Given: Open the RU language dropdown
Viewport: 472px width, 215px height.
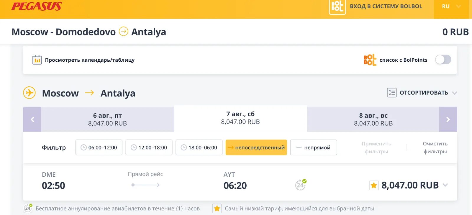Looking at the screenshot, I should coord(451,6).
